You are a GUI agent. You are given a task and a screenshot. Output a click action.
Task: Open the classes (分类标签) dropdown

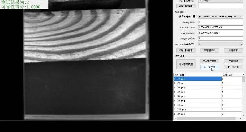[x=220, y=44]
